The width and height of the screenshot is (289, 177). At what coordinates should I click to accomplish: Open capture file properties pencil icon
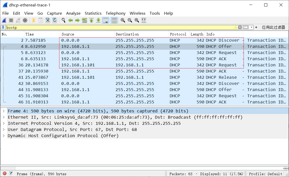tap(11, 173)
